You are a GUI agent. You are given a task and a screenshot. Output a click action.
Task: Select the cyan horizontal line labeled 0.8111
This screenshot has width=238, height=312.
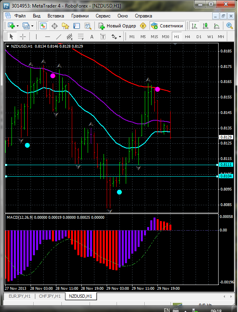click(x=111, y=165)
